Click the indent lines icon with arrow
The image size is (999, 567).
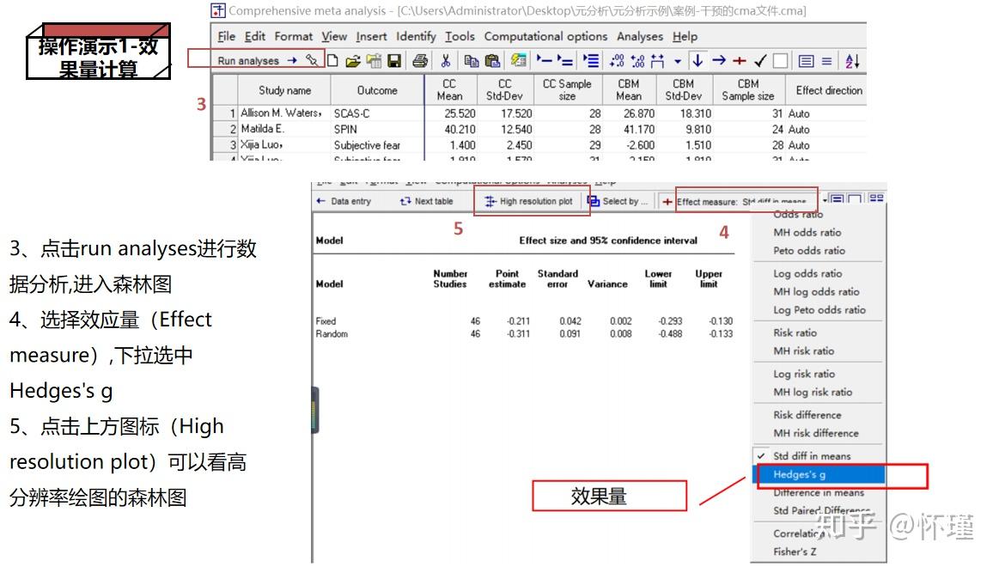591,60
